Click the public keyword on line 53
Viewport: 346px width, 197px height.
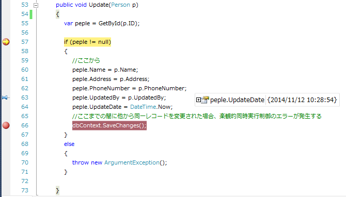coord(64,5)
